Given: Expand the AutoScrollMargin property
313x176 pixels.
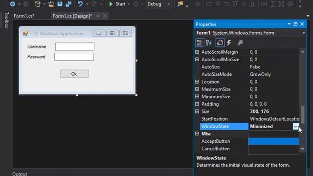Looking at the screenshot, I should click(x=197, y=52).
